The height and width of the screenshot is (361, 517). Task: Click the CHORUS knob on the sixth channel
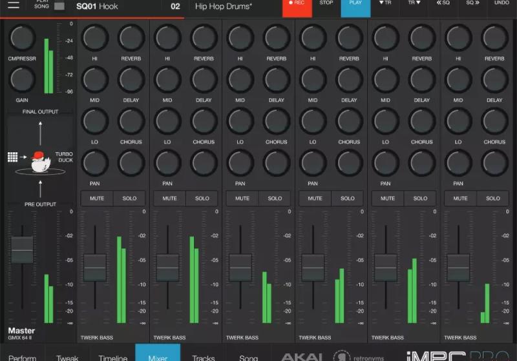click(x=494, y=121)
